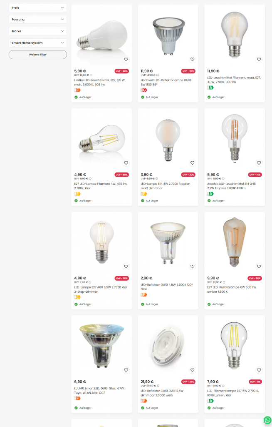272x427 pixels.
Task: Toggle favorite on LED-Filamentlampe E27 5W
Action: tap(259, 370)
